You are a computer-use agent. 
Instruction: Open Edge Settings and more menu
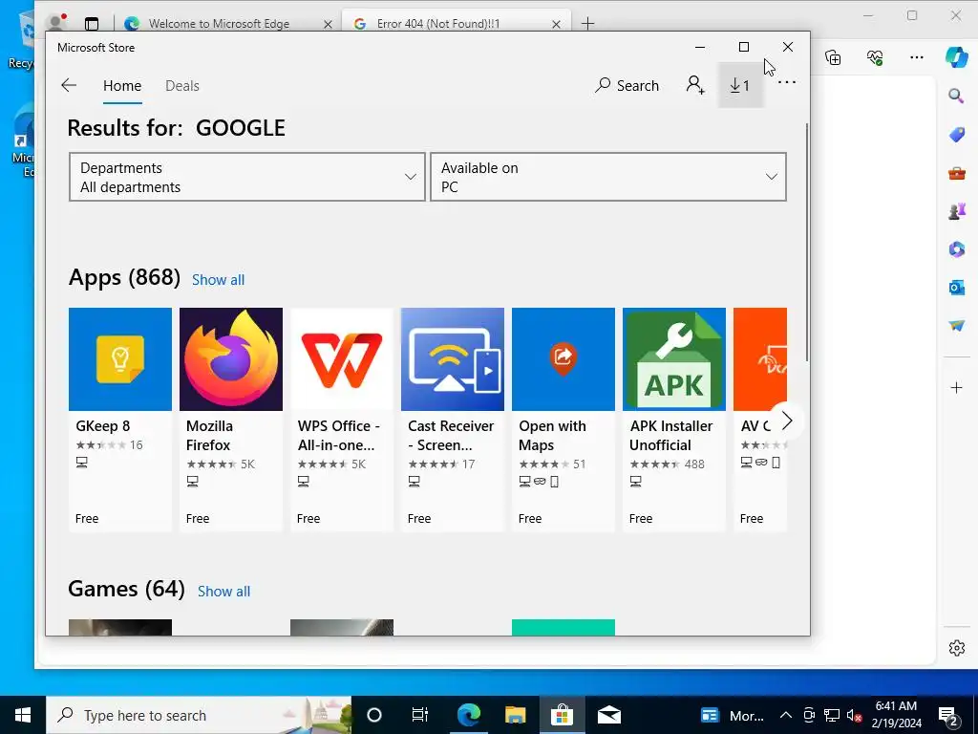coord(916,58)
